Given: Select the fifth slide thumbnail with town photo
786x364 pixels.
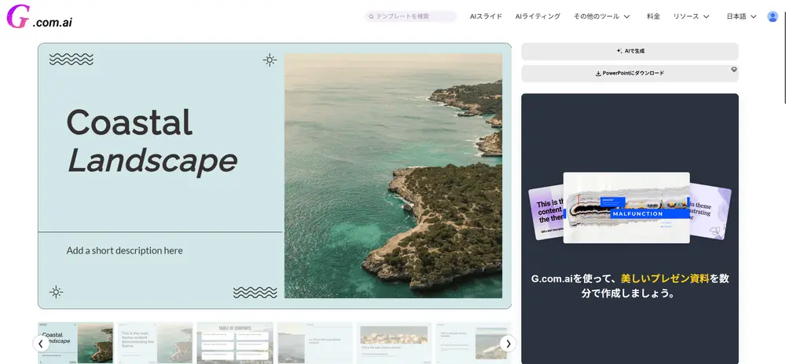Looking at the screenshot, I should 394,343.
